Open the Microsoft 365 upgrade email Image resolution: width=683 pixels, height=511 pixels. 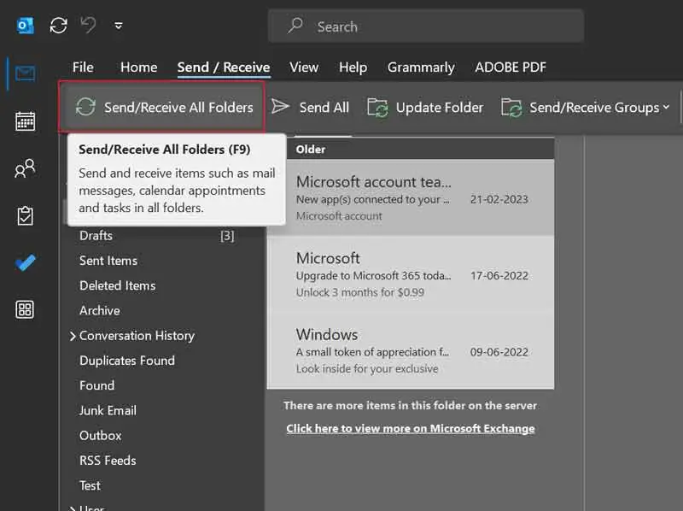[x=412, y=274]
